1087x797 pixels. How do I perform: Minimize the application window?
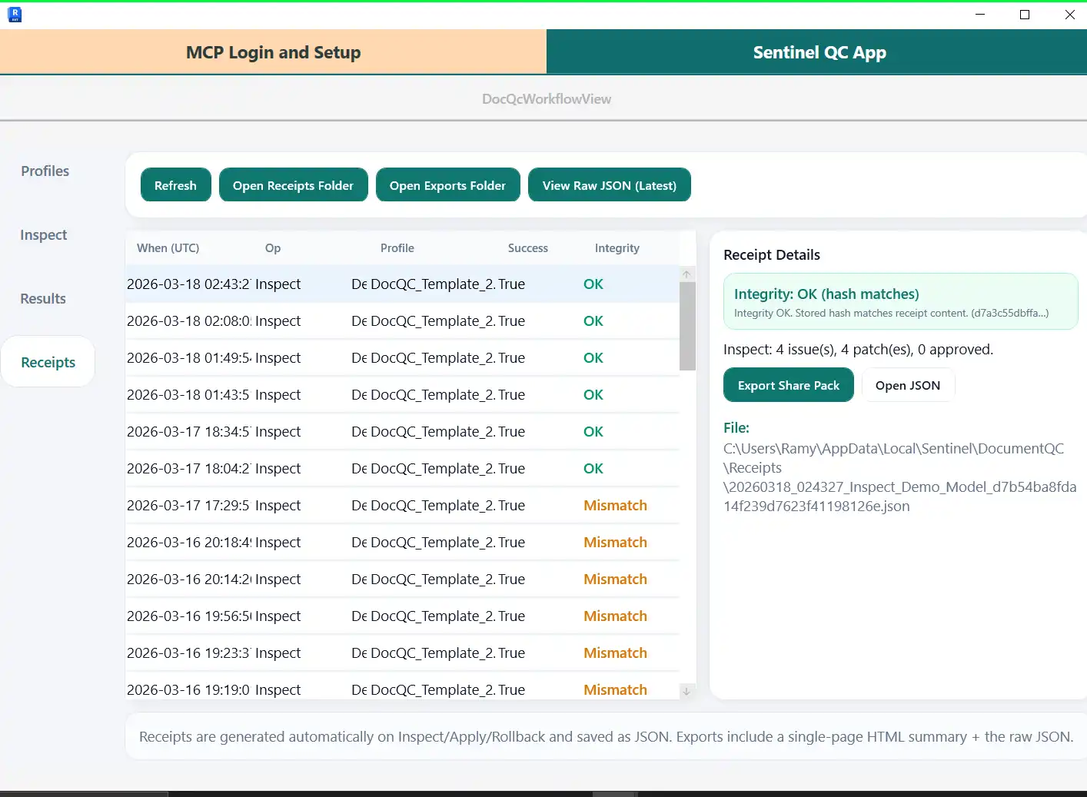click(x=980, y=15)
